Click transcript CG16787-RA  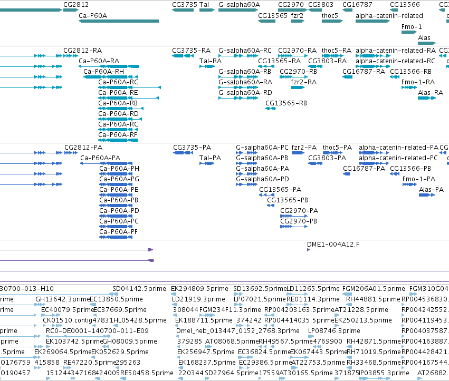364,72
